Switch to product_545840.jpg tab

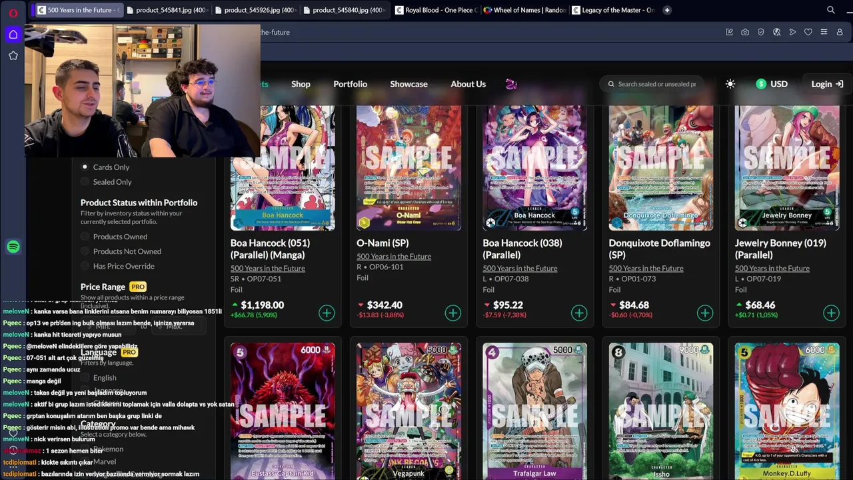pos(343,10)
